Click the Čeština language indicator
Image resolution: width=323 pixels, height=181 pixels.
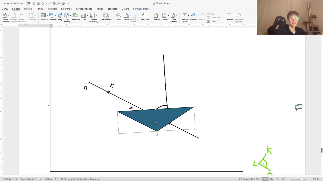point(48,179)
